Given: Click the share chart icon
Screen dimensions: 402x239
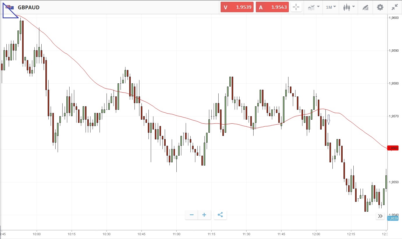Looking at the screenshot, I should pyautogui.click(x=220, y=215).
